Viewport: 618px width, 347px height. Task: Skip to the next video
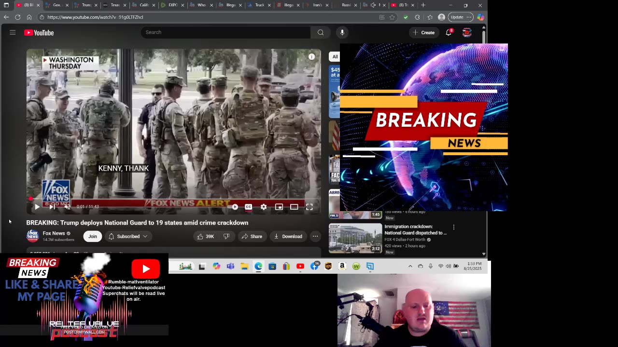tap(52, 207)
